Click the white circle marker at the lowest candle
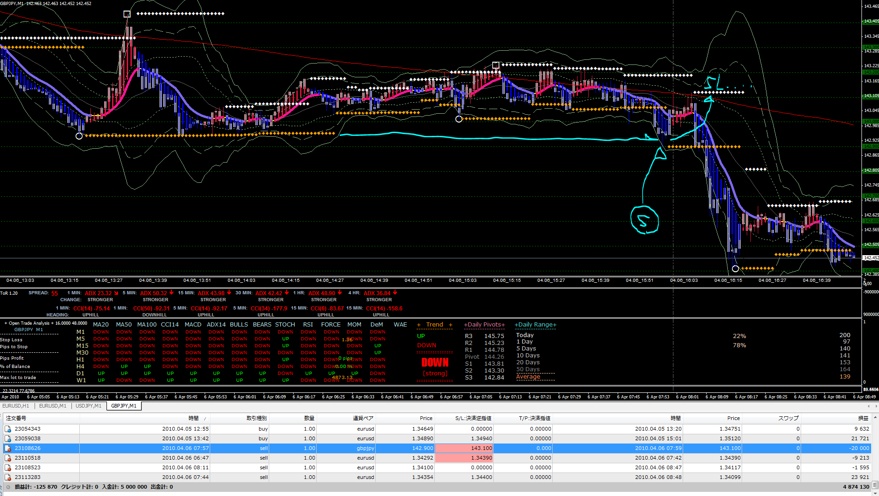879x496 pixels. pos(735,268)
